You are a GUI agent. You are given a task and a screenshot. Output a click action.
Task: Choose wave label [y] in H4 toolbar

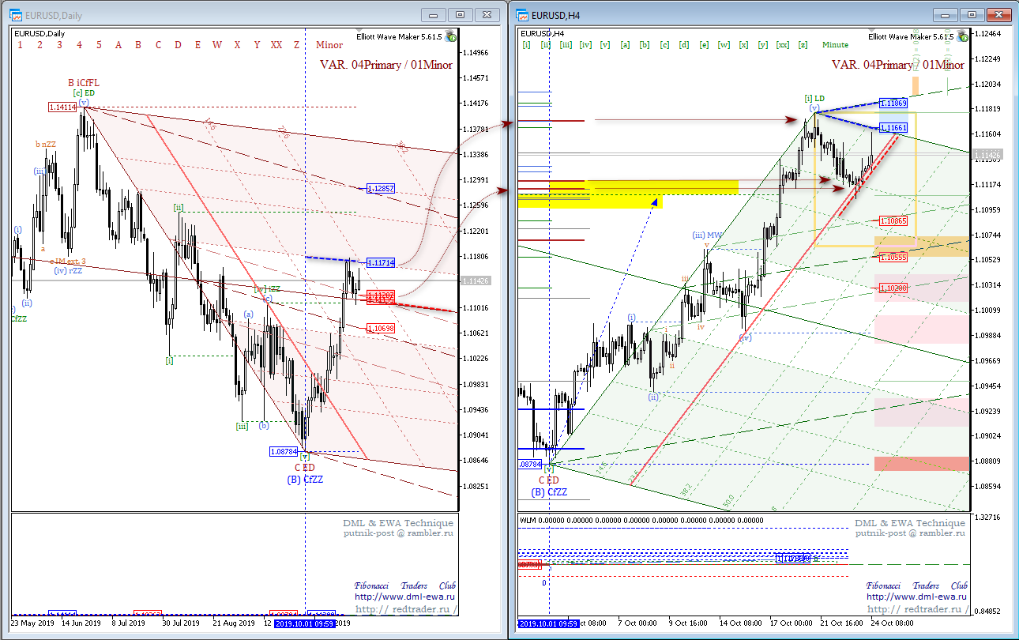pyautogui.click(x=763, y=45)
